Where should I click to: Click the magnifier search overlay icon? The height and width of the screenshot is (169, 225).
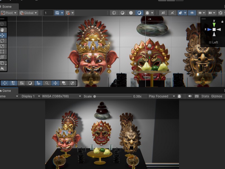click(x=47, y=83)
